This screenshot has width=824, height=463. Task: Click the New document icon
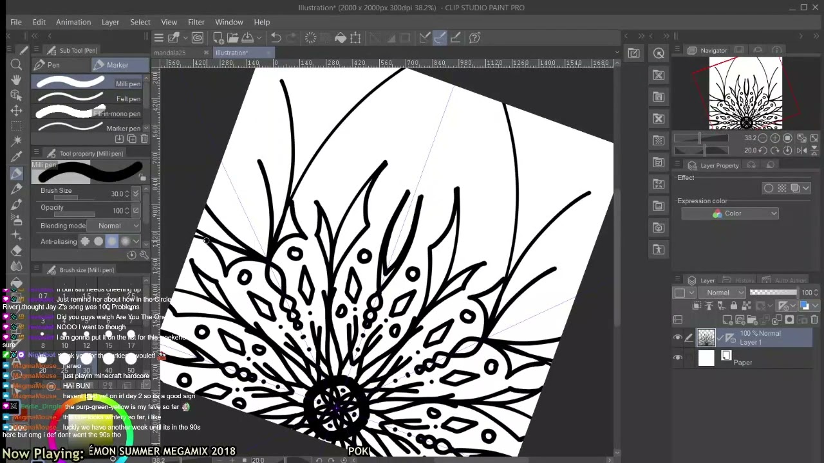(218, 38)
